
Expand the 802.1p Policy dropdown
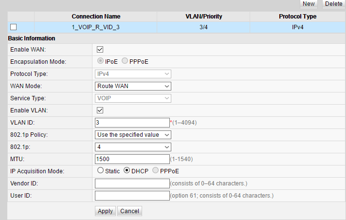pos(133,135)
